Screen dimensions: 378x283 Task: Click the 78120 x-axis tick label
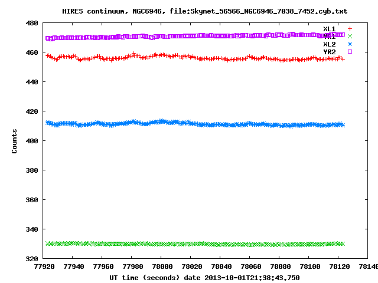coord(340,266)
